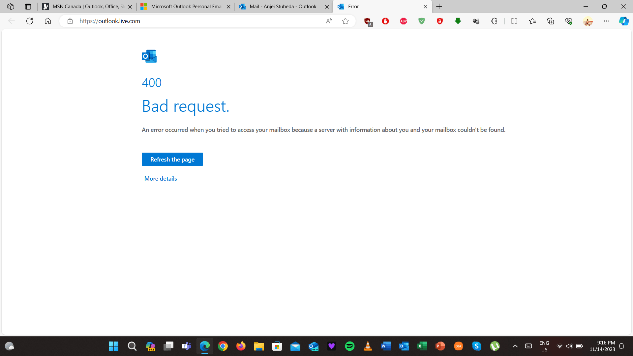Go to the browser home page icon

pos(48,21)
